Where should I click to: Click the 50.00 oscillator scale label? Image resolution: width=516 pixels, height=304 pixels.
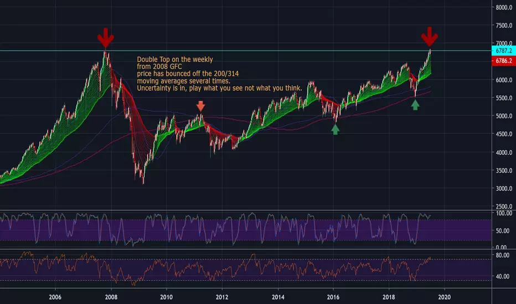pos(503,231)
